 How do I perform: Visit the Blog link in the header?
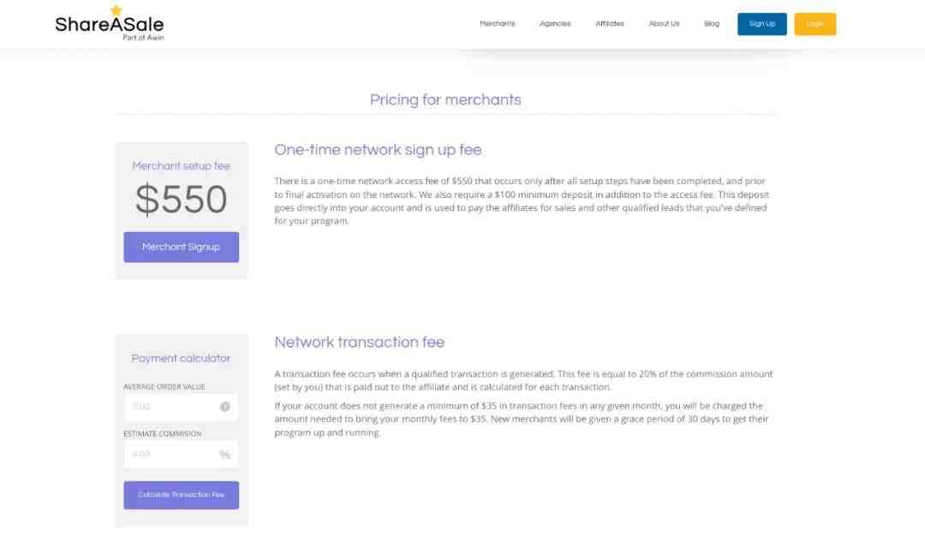click(x=712, y=24)
